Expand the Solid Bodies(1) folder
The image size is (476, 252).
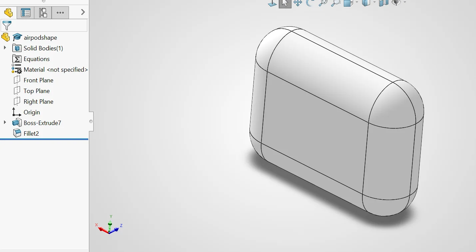[5, 48]
